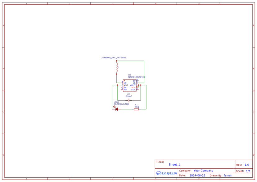
Task: Click the FD pin label on U1
Action: 125,90
